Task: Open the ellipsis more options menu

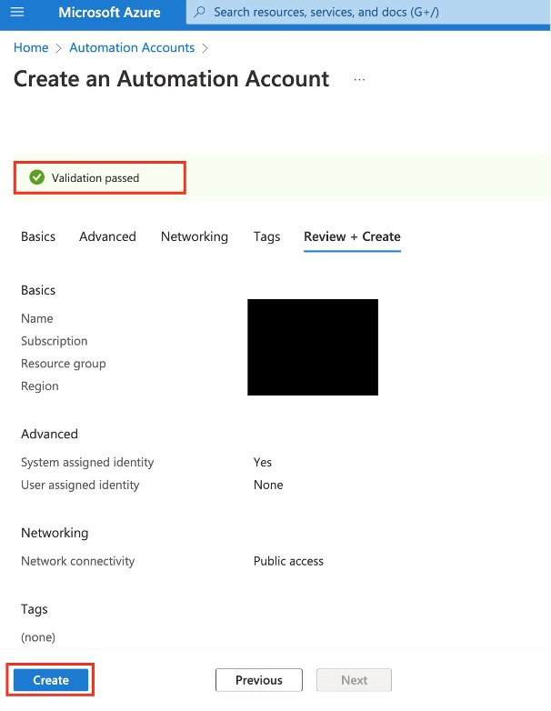Action: [359, 80]
